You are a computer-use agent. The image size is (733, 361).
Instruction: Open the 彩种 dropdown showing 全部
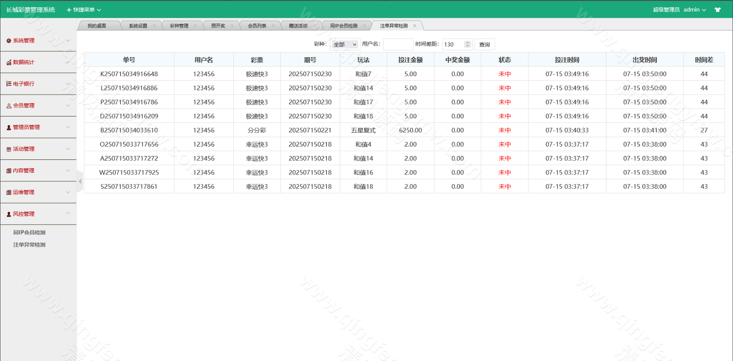[x=345, y=45]
